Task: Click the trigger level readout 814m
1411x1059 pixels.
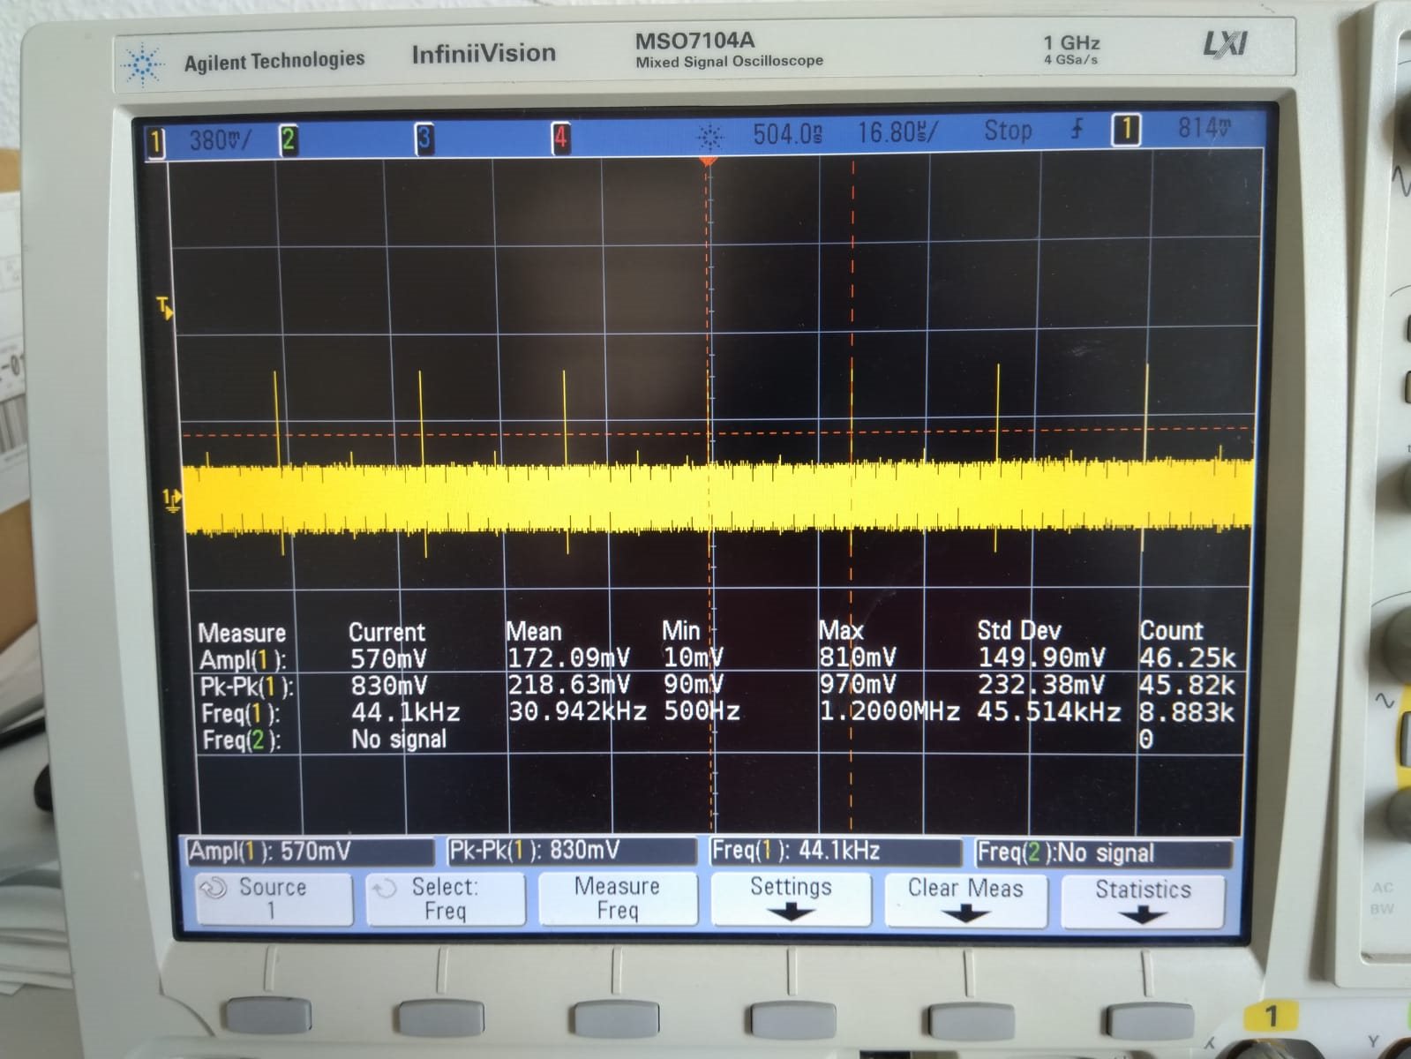Action: click(1205, 129)
